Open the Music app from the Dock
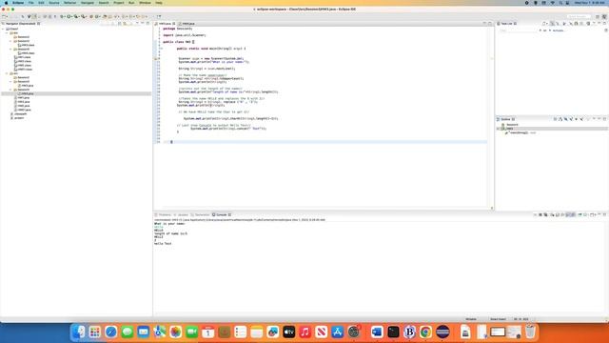This screenshot has height=343, width=609. (304, 332)
